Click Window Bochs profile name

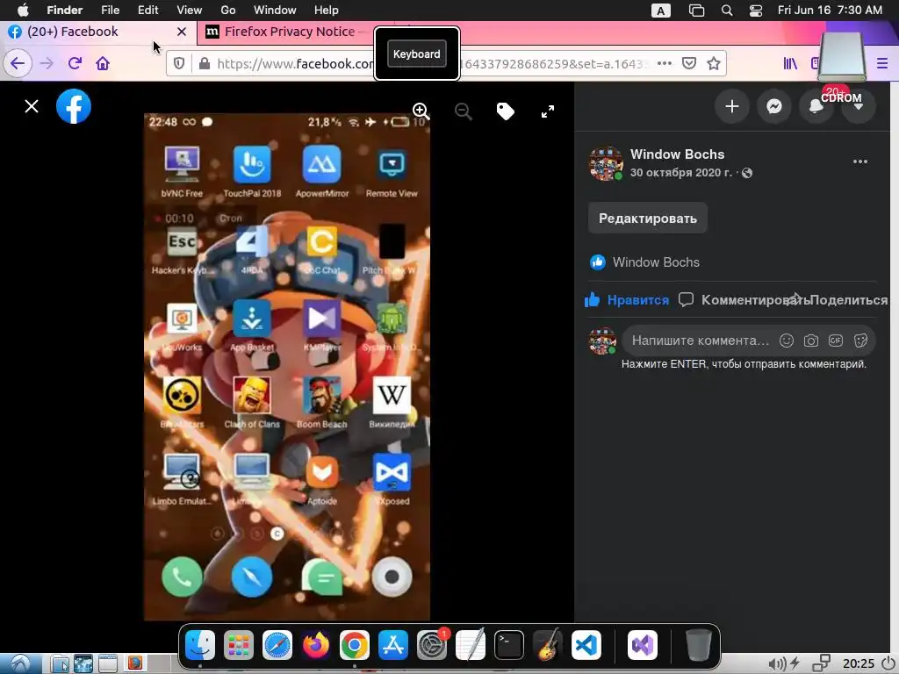click(x=677, y=154)
